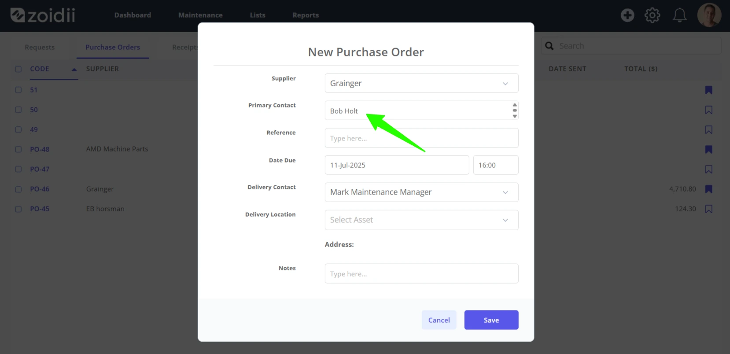Switch to the Purchase Orders tab
The width and height of the screenshot is (730, 354).
click(113, 47)
